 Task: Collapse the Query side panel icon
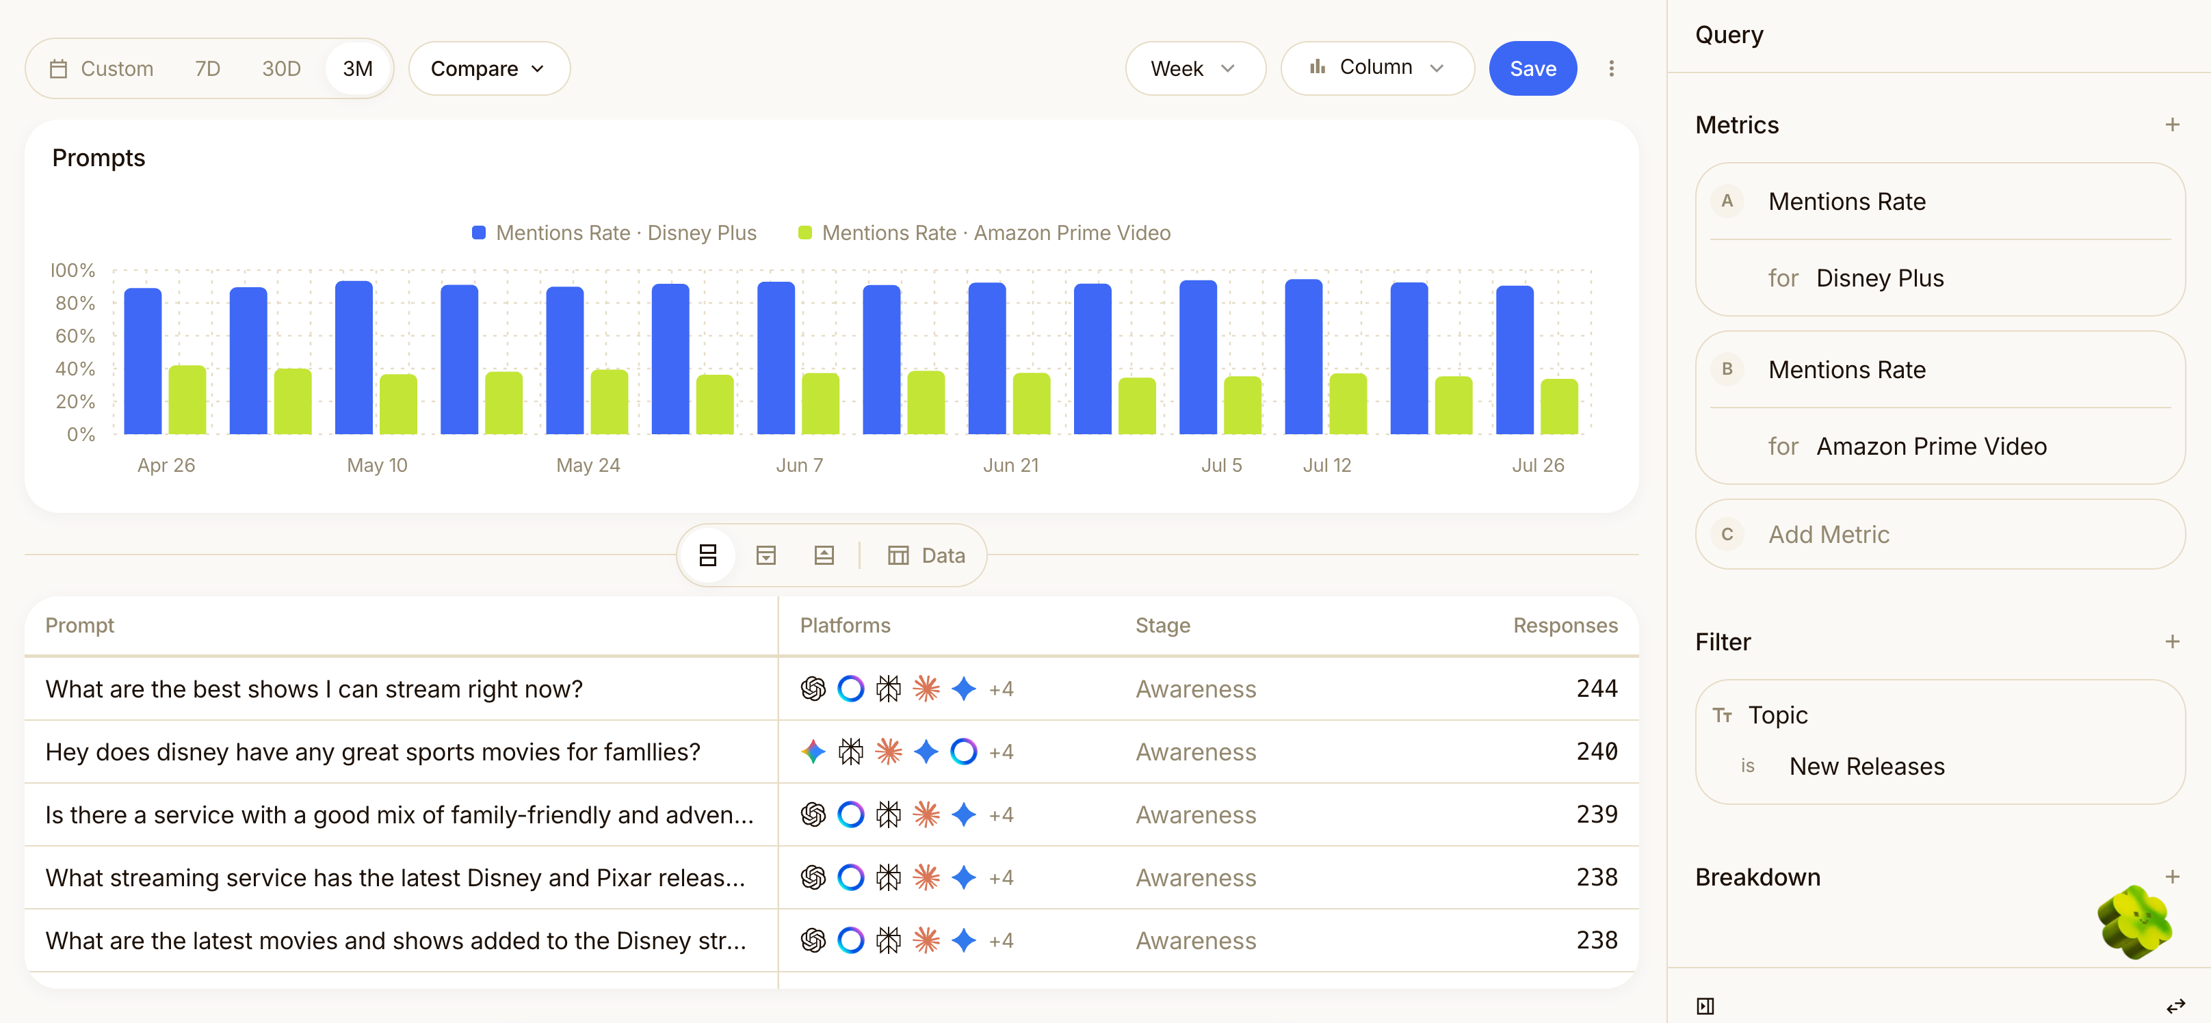click(x=1705, y=1006)
